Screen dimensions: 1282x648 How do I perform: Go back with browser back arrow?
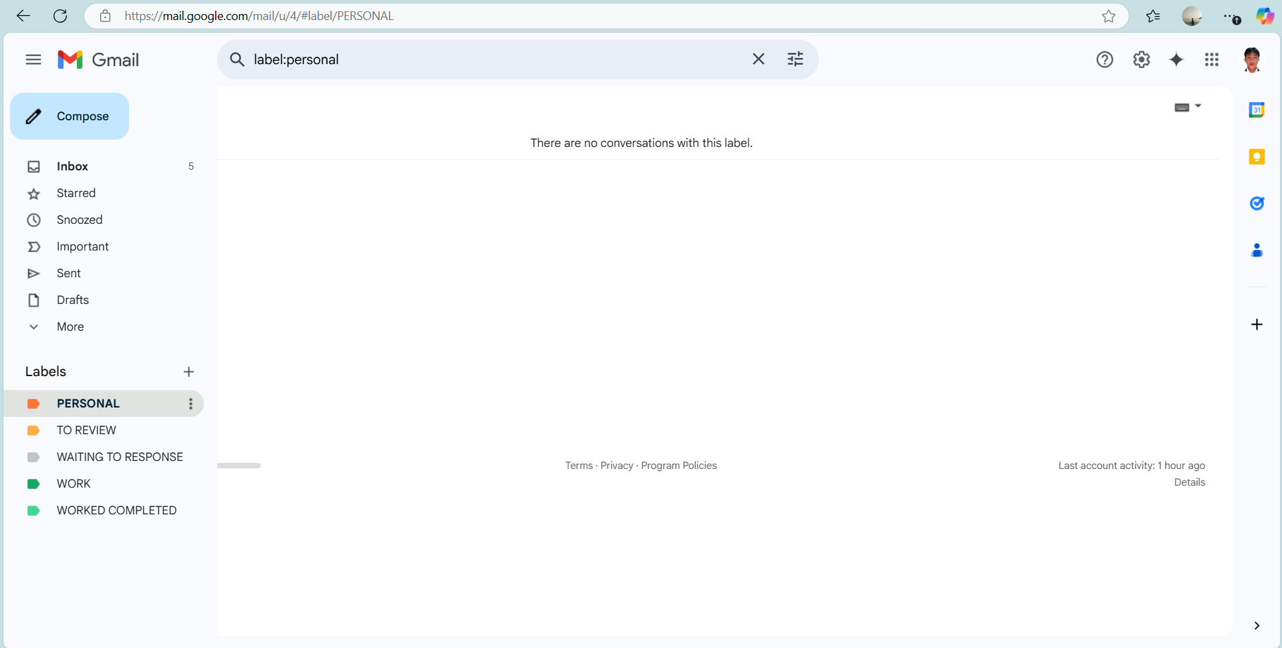(x=23, y=16)
